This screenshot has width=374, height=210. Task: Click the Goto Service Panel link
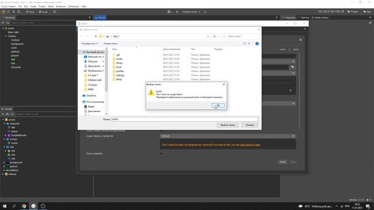pyautogui.click(x=250, y=145)
